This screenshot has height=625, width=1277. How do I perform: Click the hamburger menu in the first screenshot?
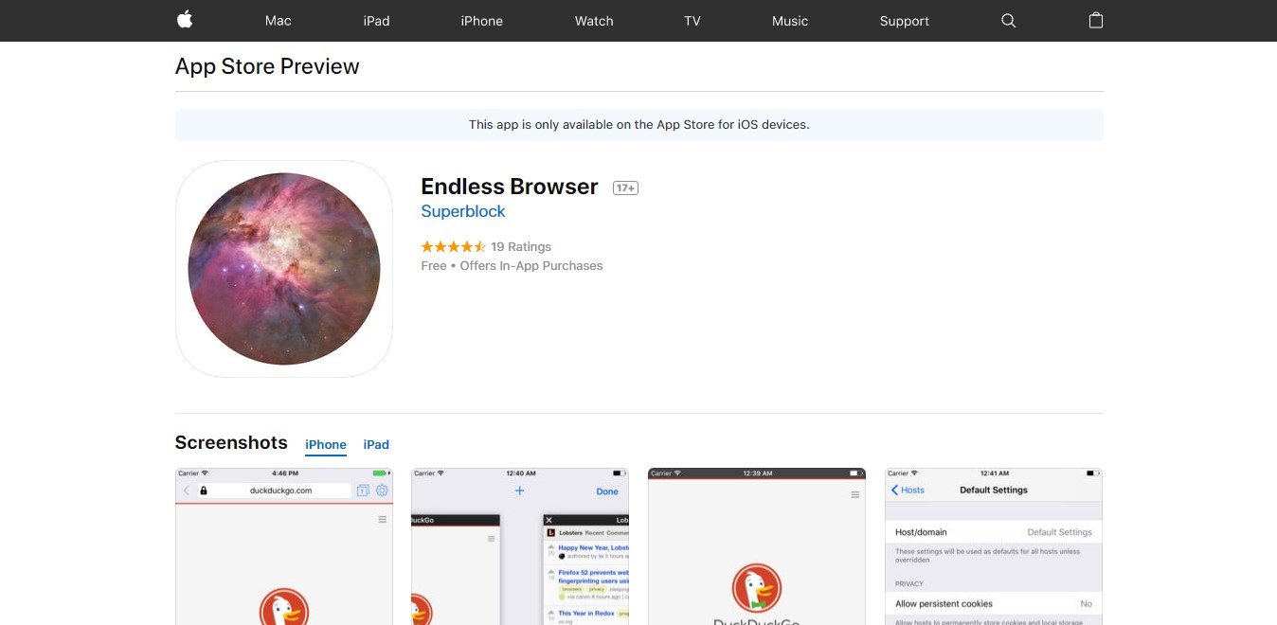point(383,519)
